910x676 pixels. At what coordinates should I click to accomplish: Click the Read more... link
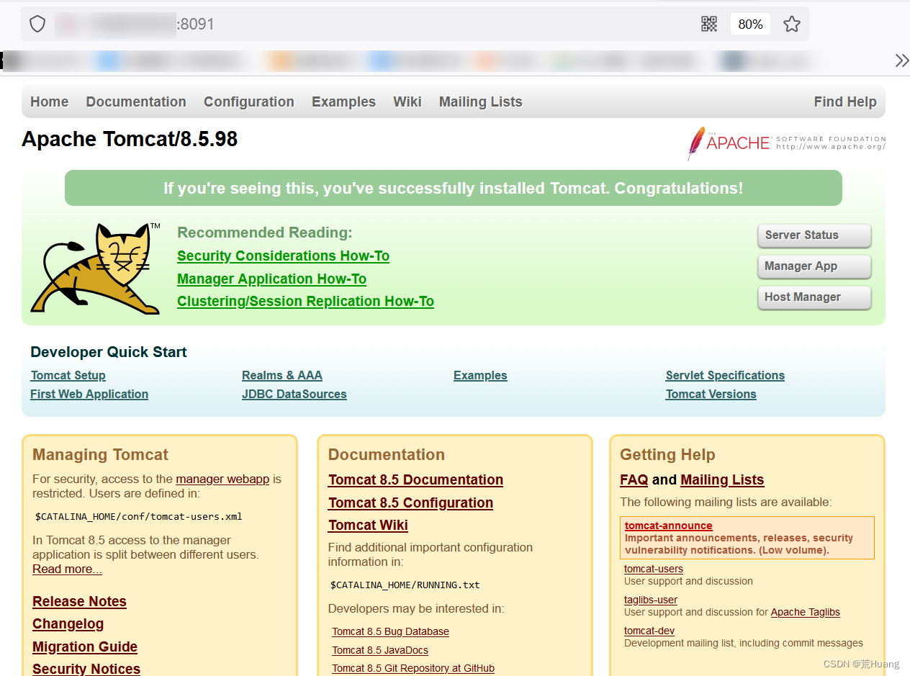tap(67, 569)
